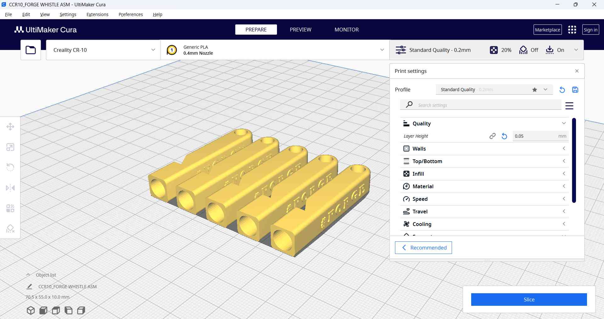Select the Move tool in left toolbar
Image resolution: width=604 pixels, height=319 pixels.
point(10,127)
